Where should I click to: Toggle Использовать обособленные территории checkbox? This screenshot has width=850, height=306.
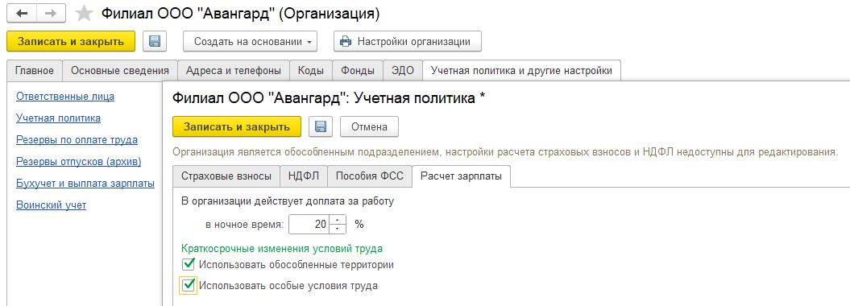(189, 265)
